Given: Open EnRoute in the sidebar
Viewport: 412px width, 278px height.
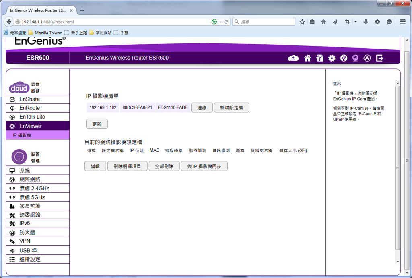Looking at the screenshot, I should pos(38,108).
